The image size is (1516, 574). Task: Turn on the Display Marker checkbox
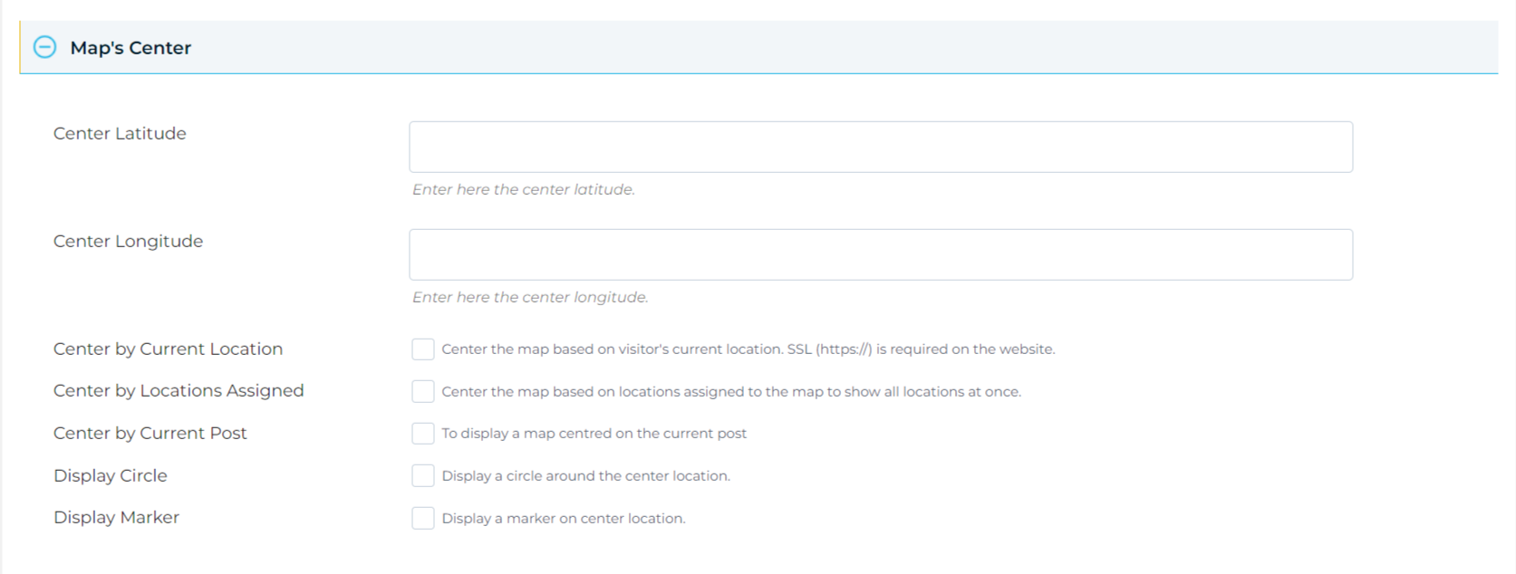[x=423, y=518]
